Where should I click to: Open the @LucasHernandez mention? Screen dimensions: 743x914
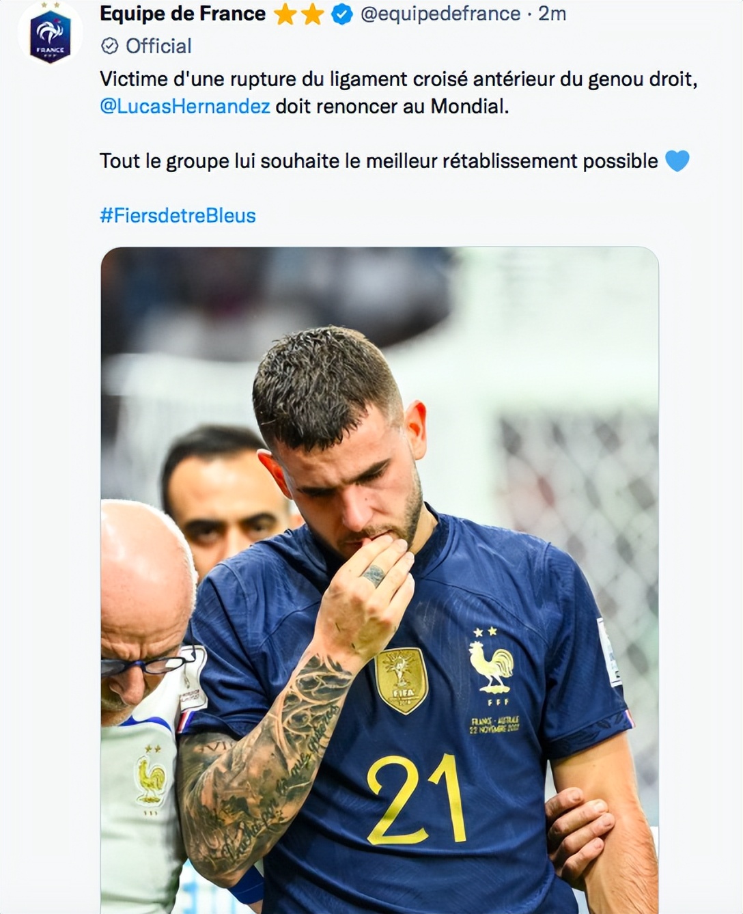click(185, 107)
